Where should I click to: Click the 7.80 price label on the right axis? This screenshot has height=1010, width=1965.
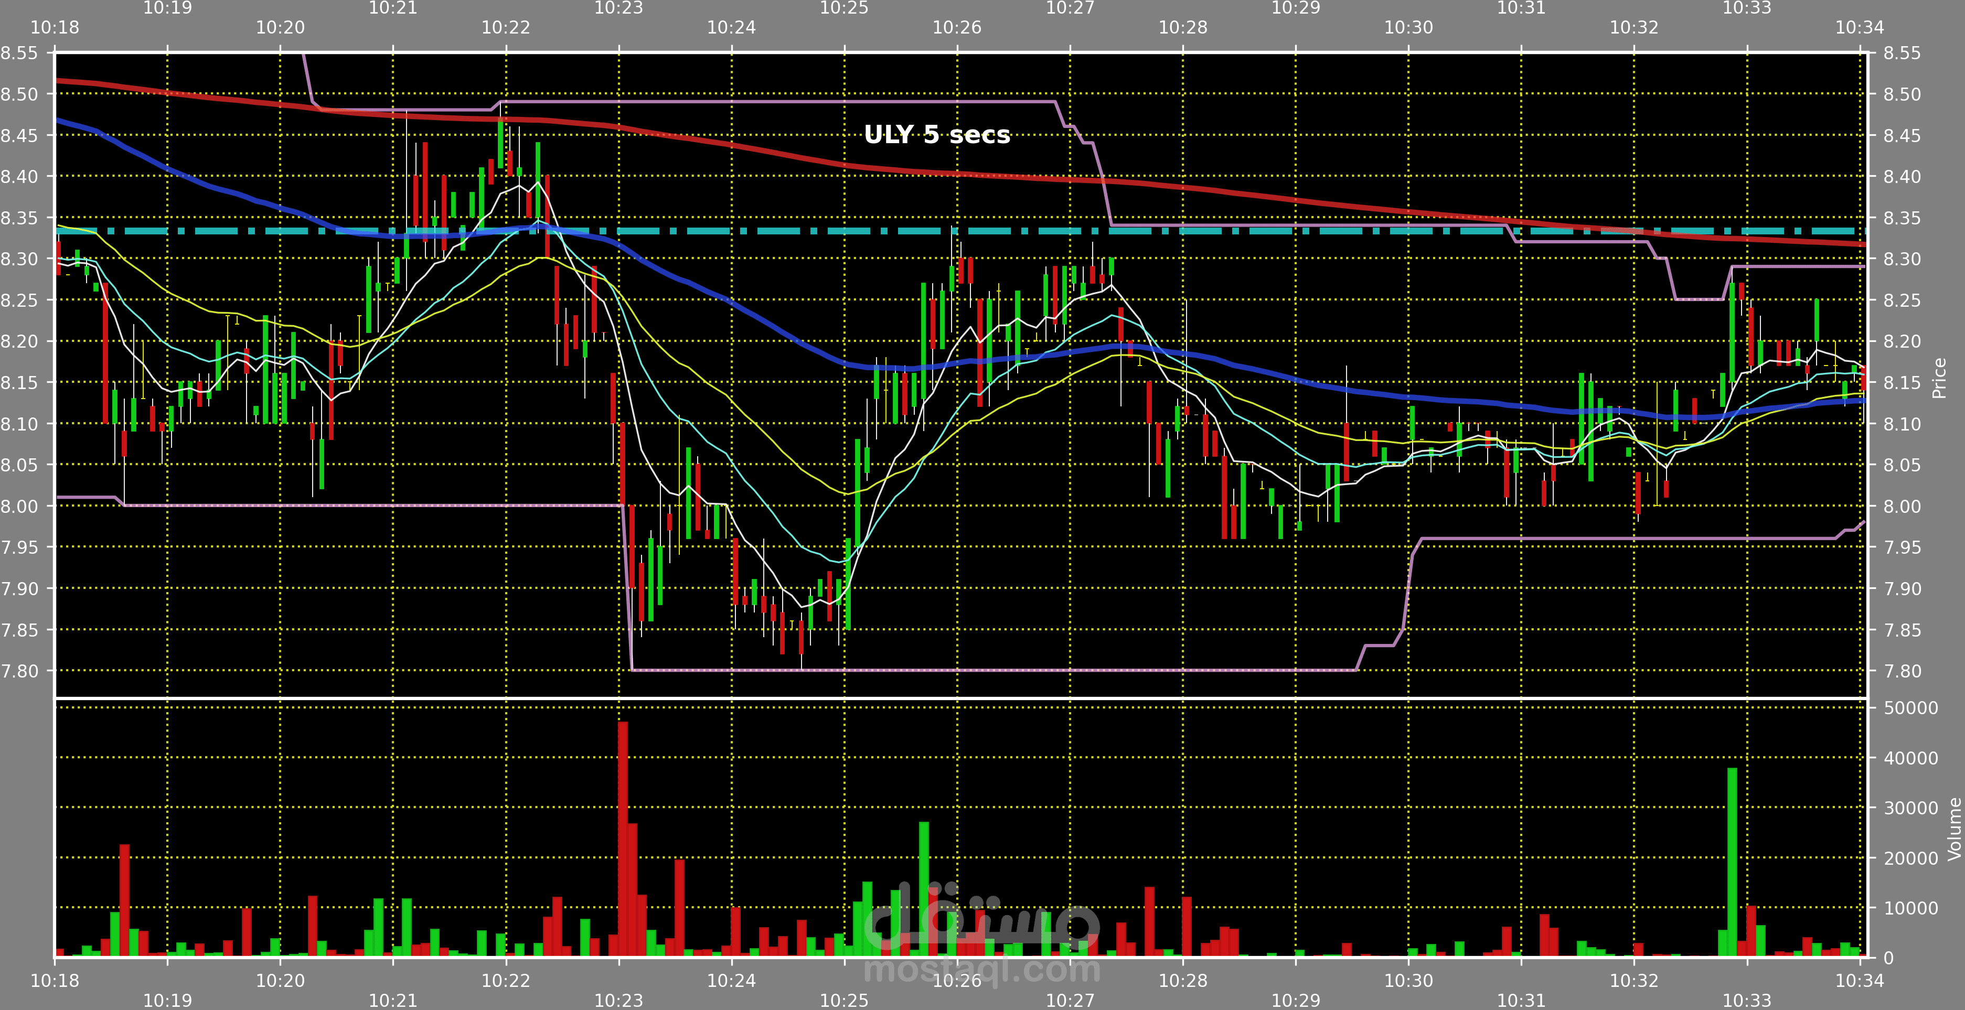click(1902, 671)
